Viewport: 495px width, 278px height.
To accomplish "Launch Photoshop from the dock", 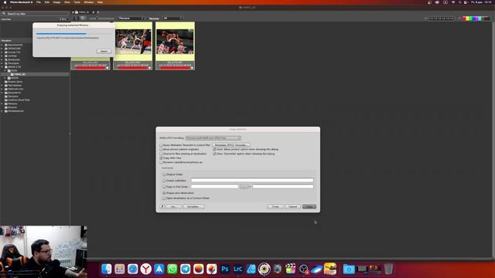I will pos(225,269).
